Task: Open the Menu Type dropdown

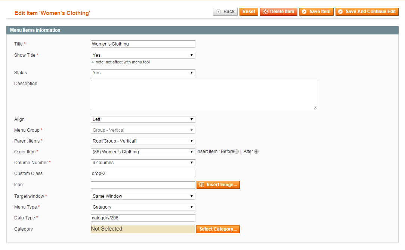Action: point(143,207)
